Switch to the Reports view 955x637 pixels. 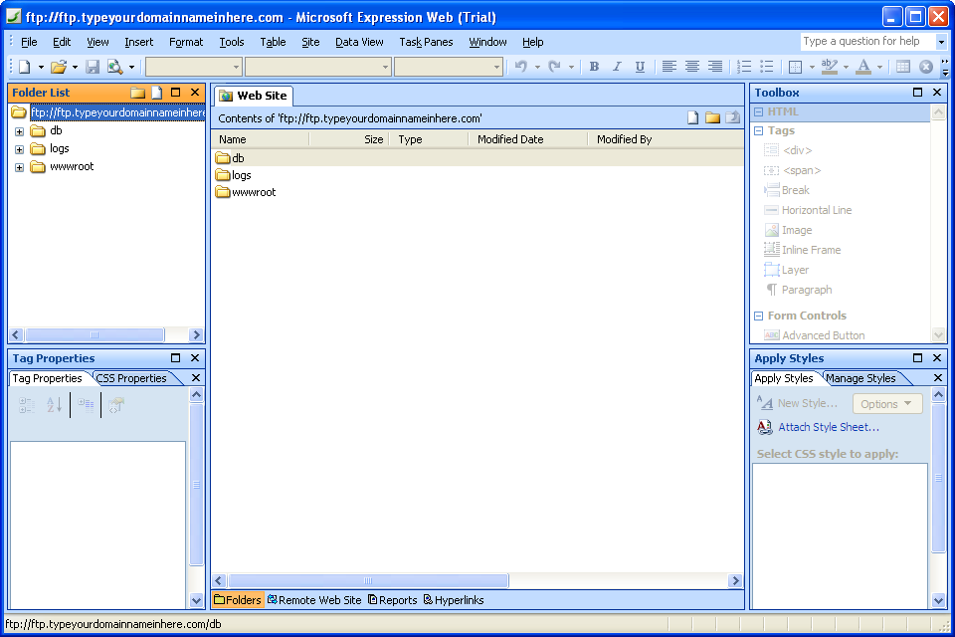(x=393, y=600)
